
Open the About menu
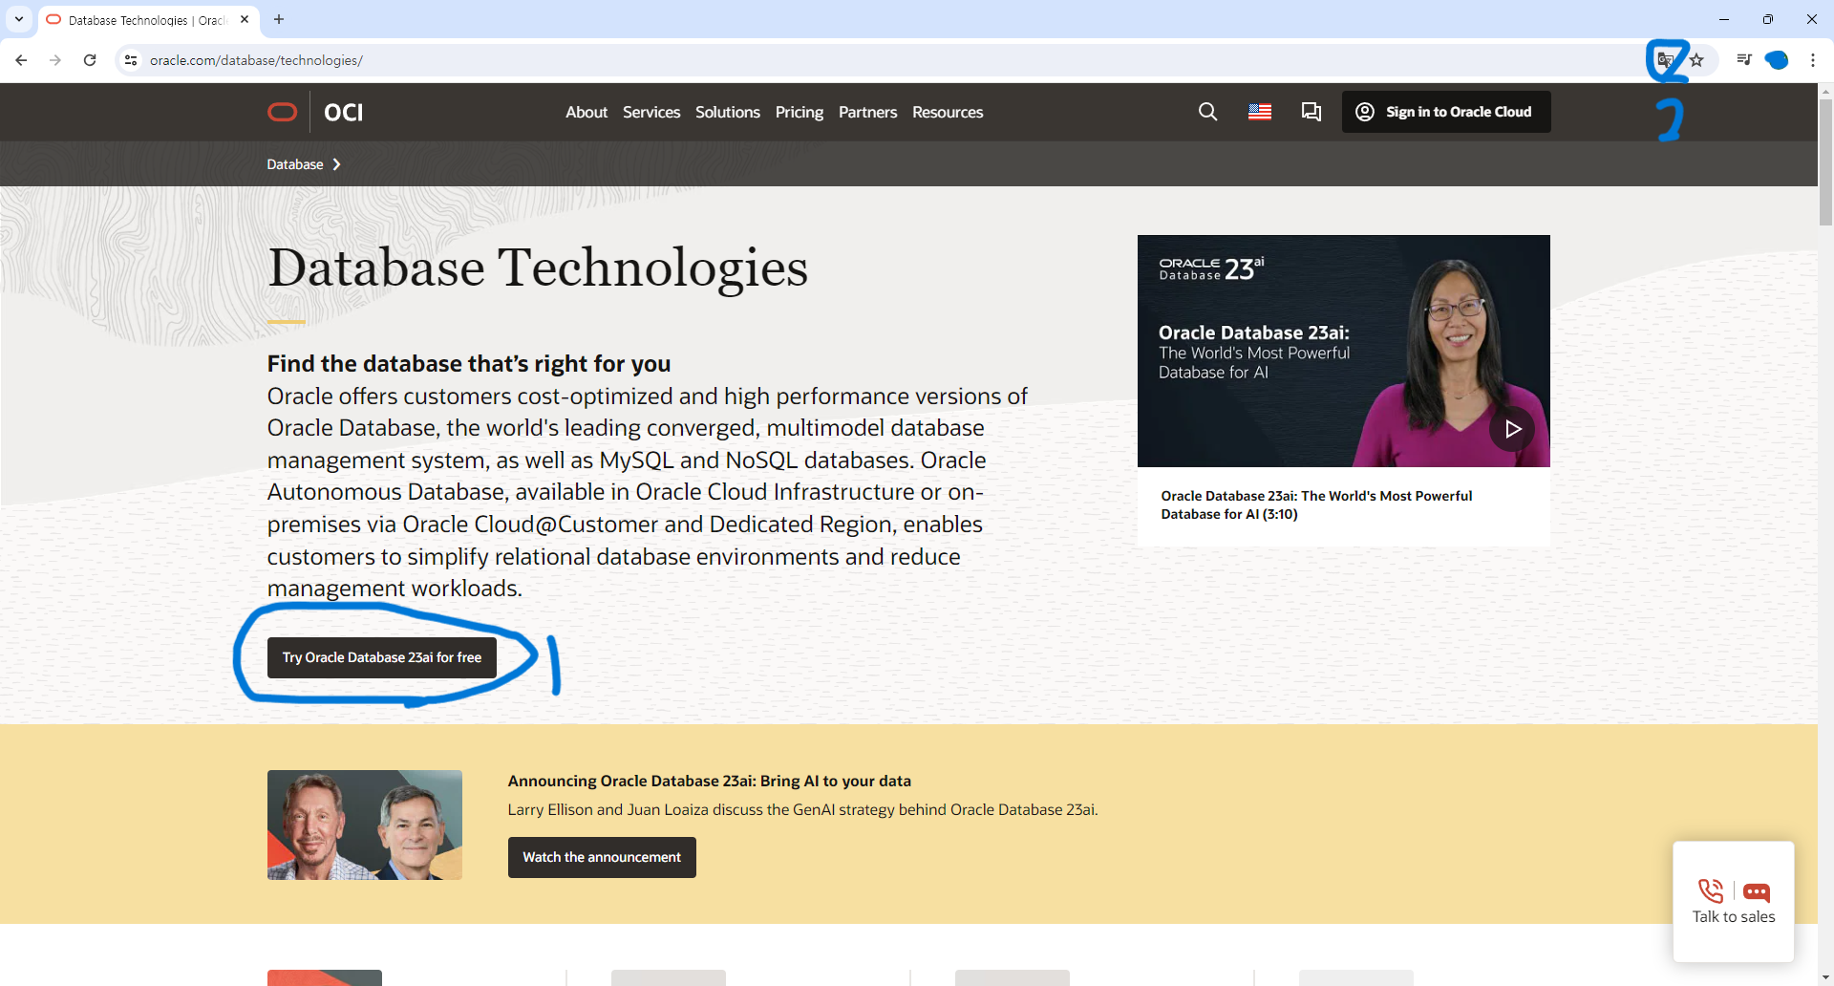[x=586, y=112]
